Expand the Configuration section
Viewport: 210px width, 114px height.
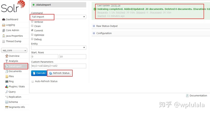tap(104, 33)
